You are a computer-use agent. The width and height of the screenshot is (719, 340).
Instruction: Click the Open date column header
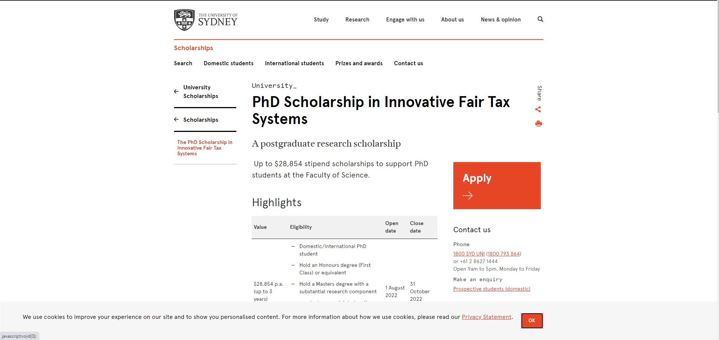pyautogui.click(x=392, y=227)
